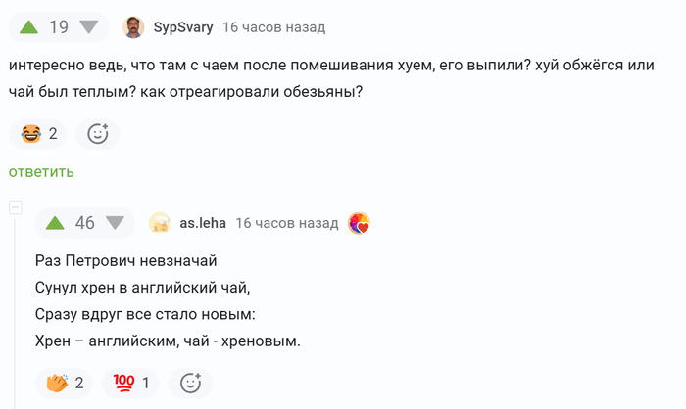Viewport: 686px width, 409px height.
Task: Upvote as.leha's comment
Action: click(x=55, y=223)
